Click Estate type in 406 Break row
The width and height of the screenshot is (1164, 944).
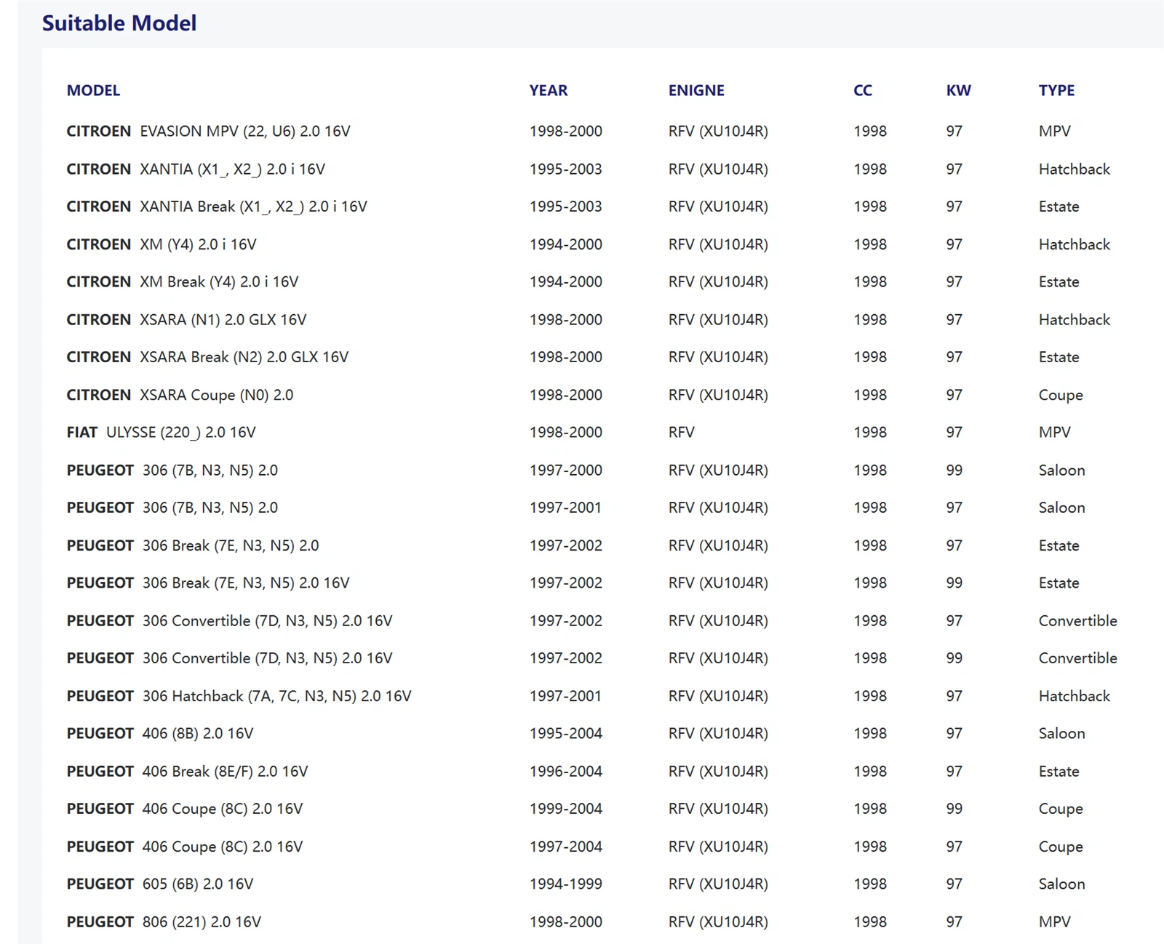point(1059,772)
